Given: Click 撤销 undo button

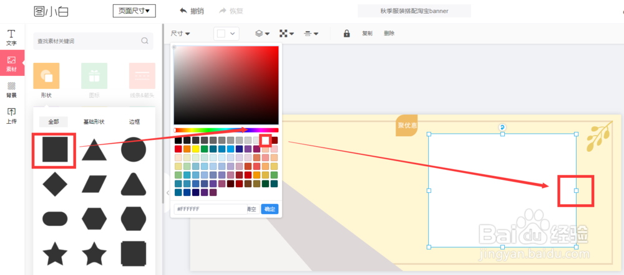Looking at the screenshot, I should point(192,11).
